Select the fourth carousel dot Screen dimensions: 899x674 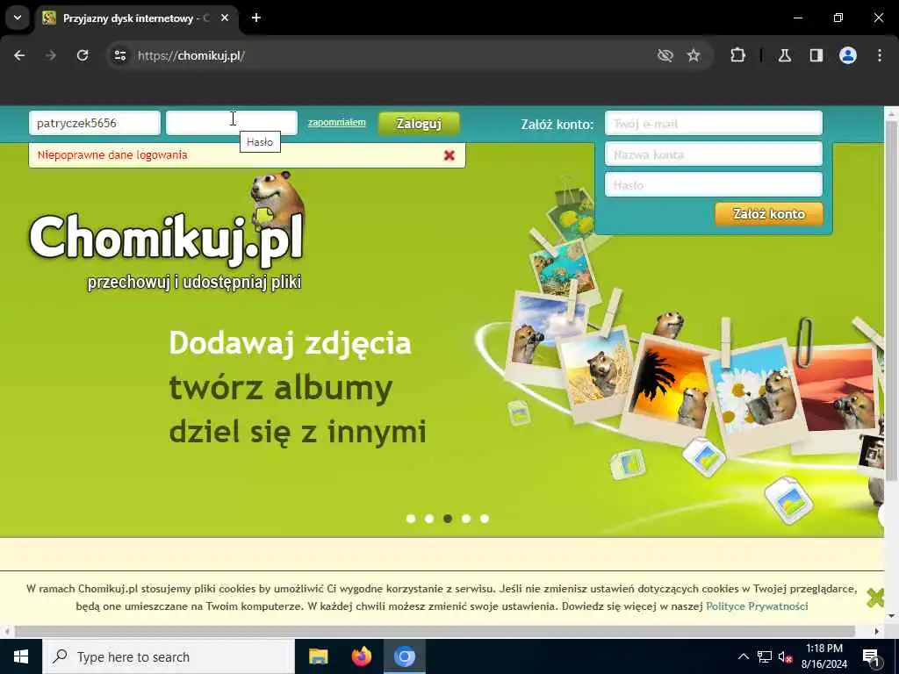click(x=466, y=519)
